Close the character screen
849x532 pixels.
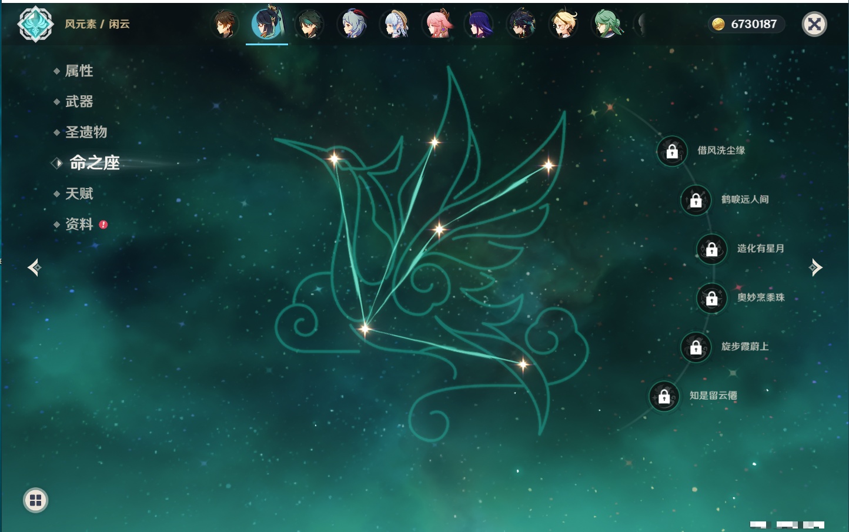pyautogui.click(x=814, y=24)
